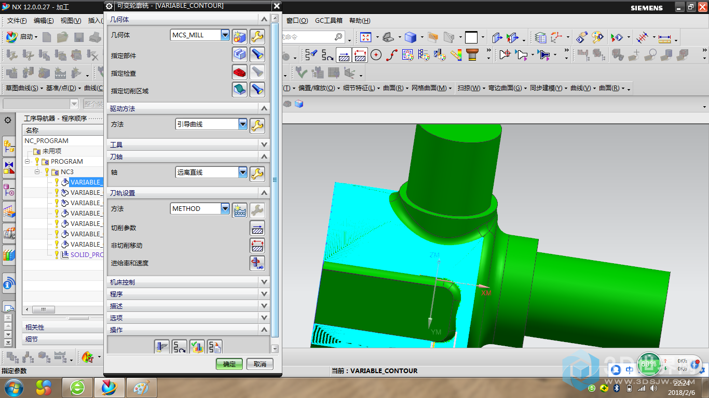This screenshot has width=709, height=398.
Task: Click the command finder magnifier icon
Action: pyautogui.click(x=338, y=37)
